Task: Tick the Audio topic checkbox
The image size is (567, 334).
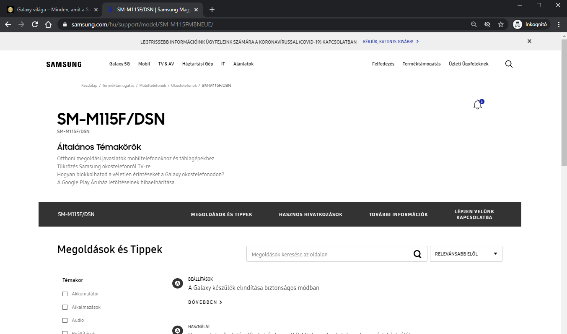Action: point(65,321)
